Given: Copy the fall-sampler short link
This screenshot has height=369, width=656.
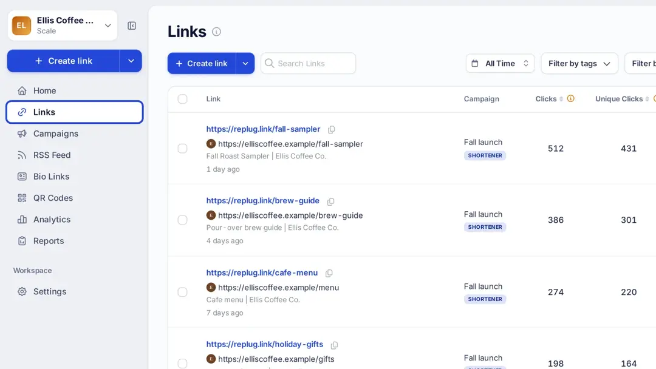Looking at the screenshot, I should tap(332, 129).
